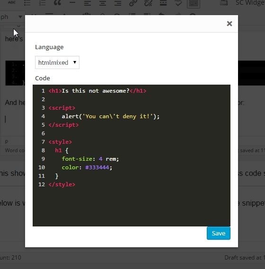The height and width of the screenshot is (269, 265).
Task: Toggle strikethrough in the editor toolbar
Action: click(x=12, y=2)
